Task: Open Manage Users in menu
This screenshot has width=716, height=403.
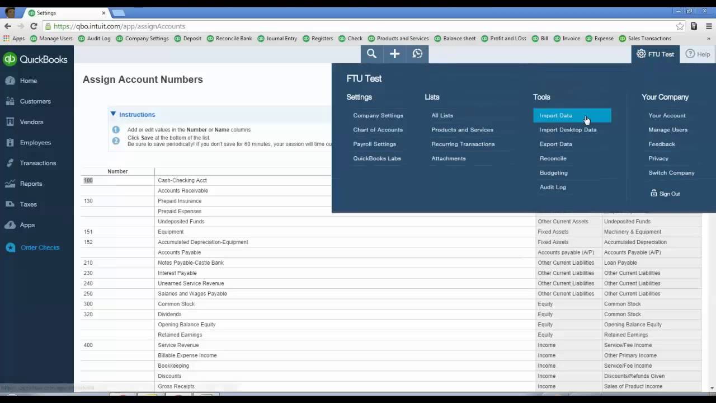Action: pyautogui.click(x=668, y=130)
